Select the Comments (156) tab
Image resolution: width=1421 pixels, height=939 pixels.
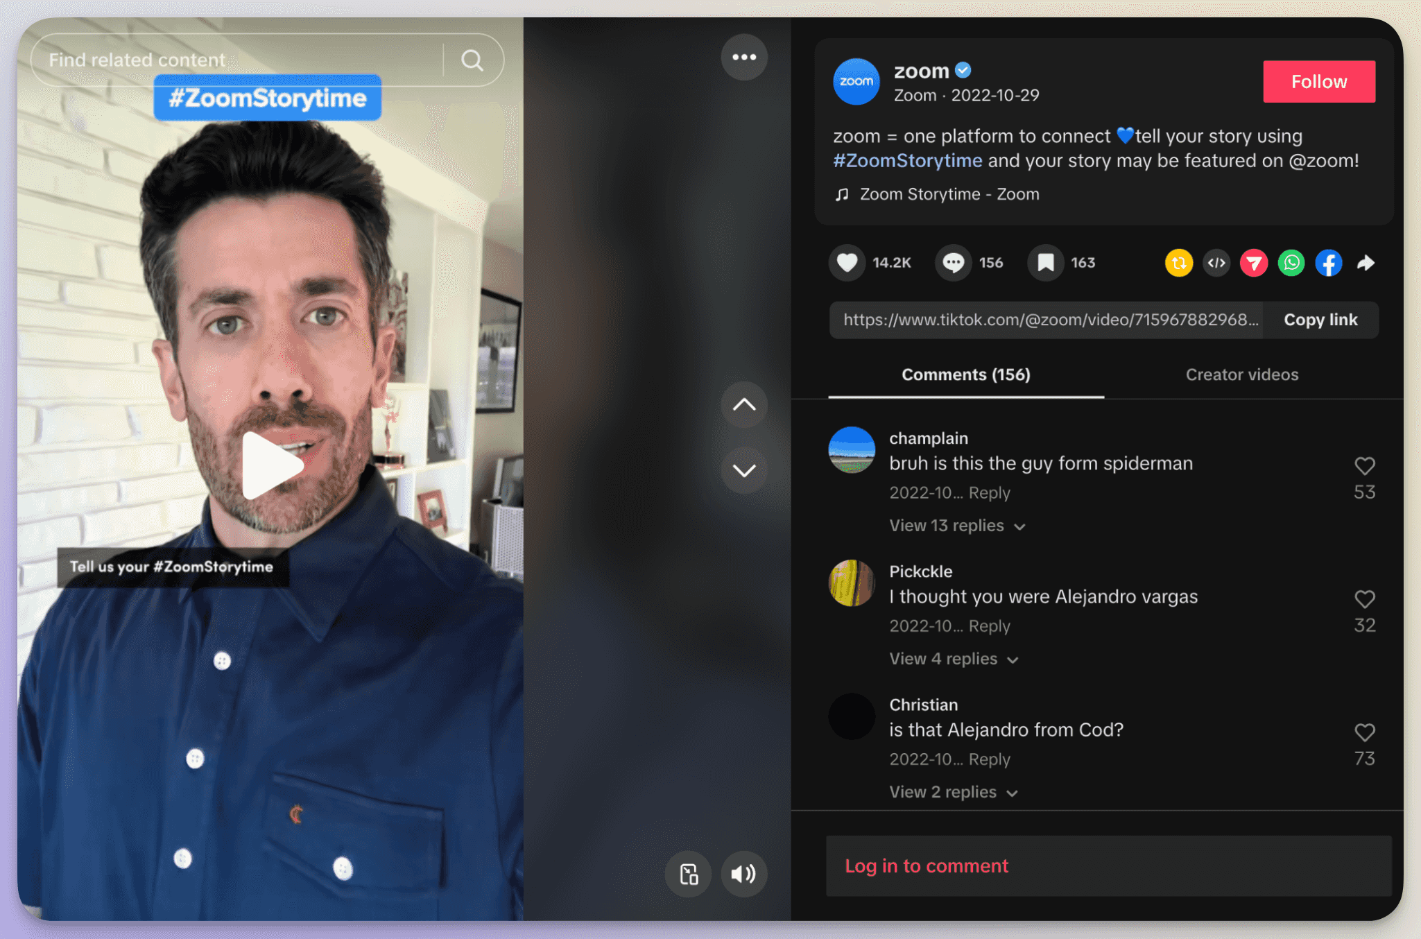pos(965,374)
